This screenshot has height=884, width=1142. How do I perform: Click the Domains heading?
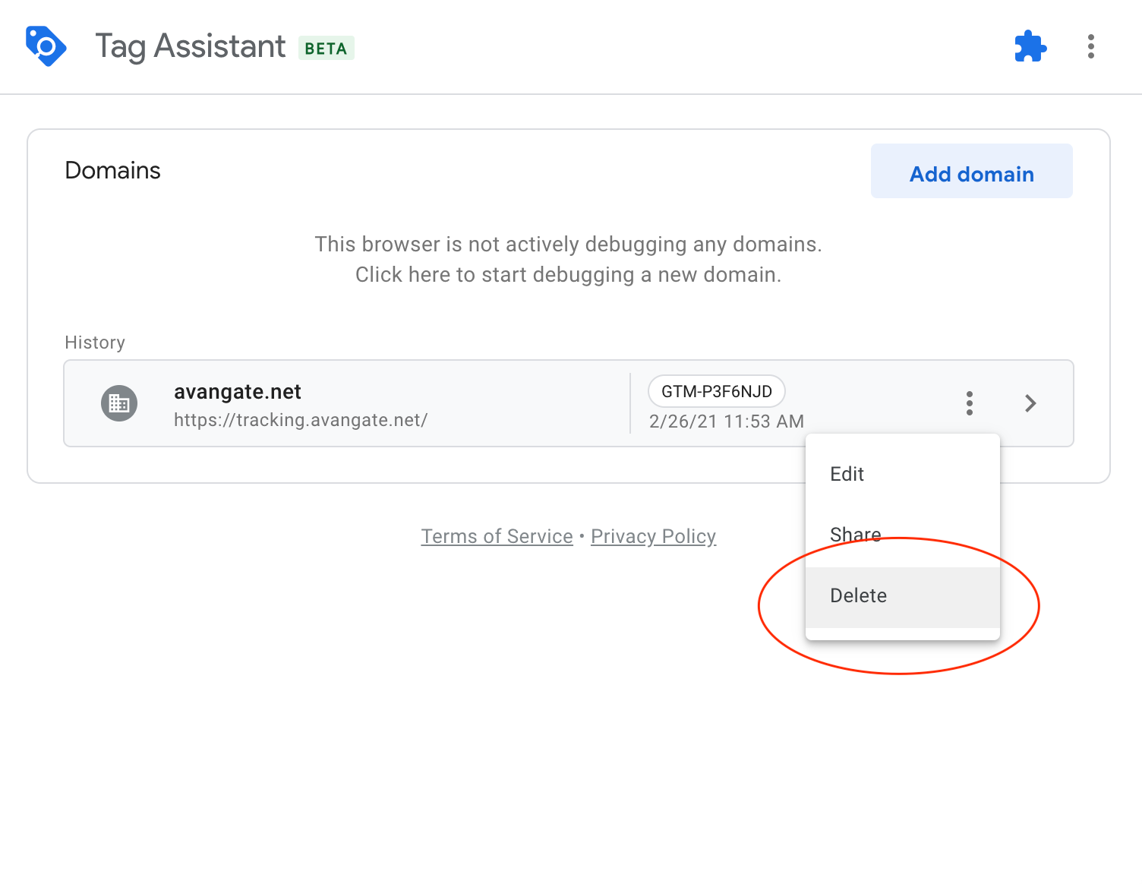pyautogui.click(x=112, y=171)
